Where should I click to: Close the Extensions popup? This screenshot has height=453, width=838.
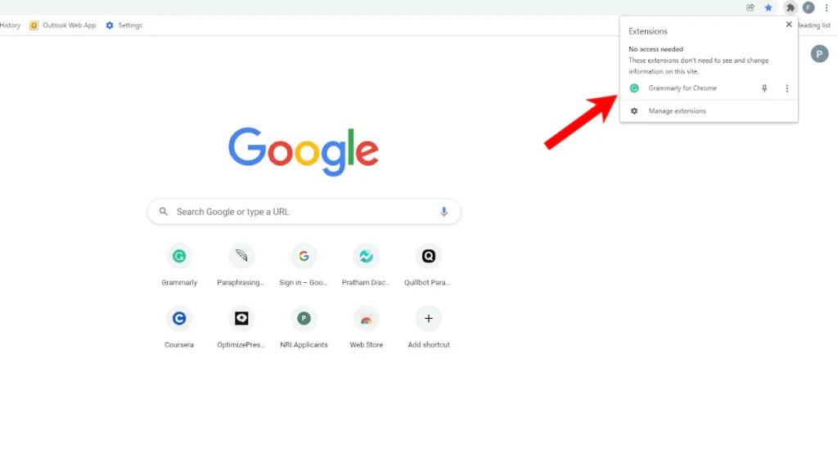click(x=789, y=25)
